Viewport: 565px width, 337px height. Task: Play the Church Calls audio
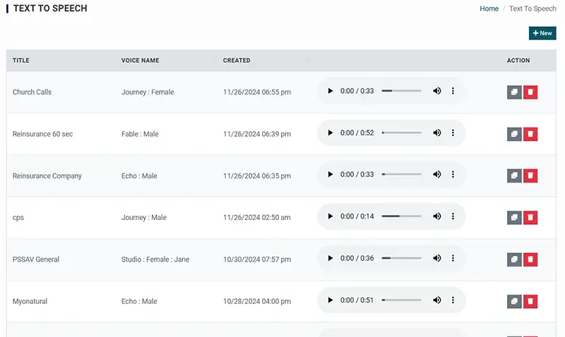pos(330,91)
